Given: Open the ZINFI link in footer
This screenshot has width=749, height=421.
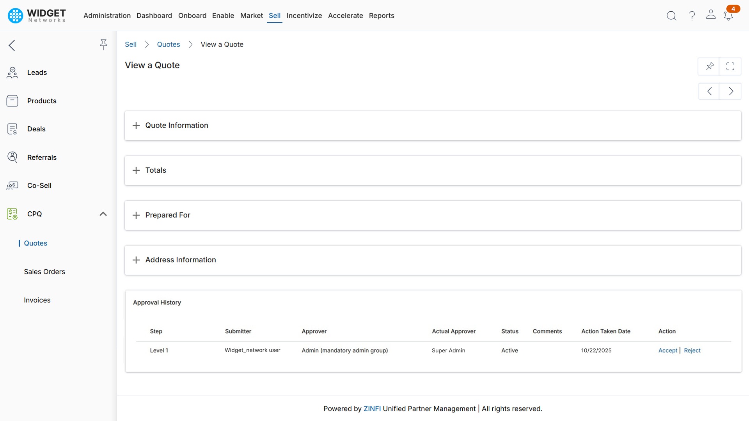Looking at the screenshot, I should (x=372, y=409).
